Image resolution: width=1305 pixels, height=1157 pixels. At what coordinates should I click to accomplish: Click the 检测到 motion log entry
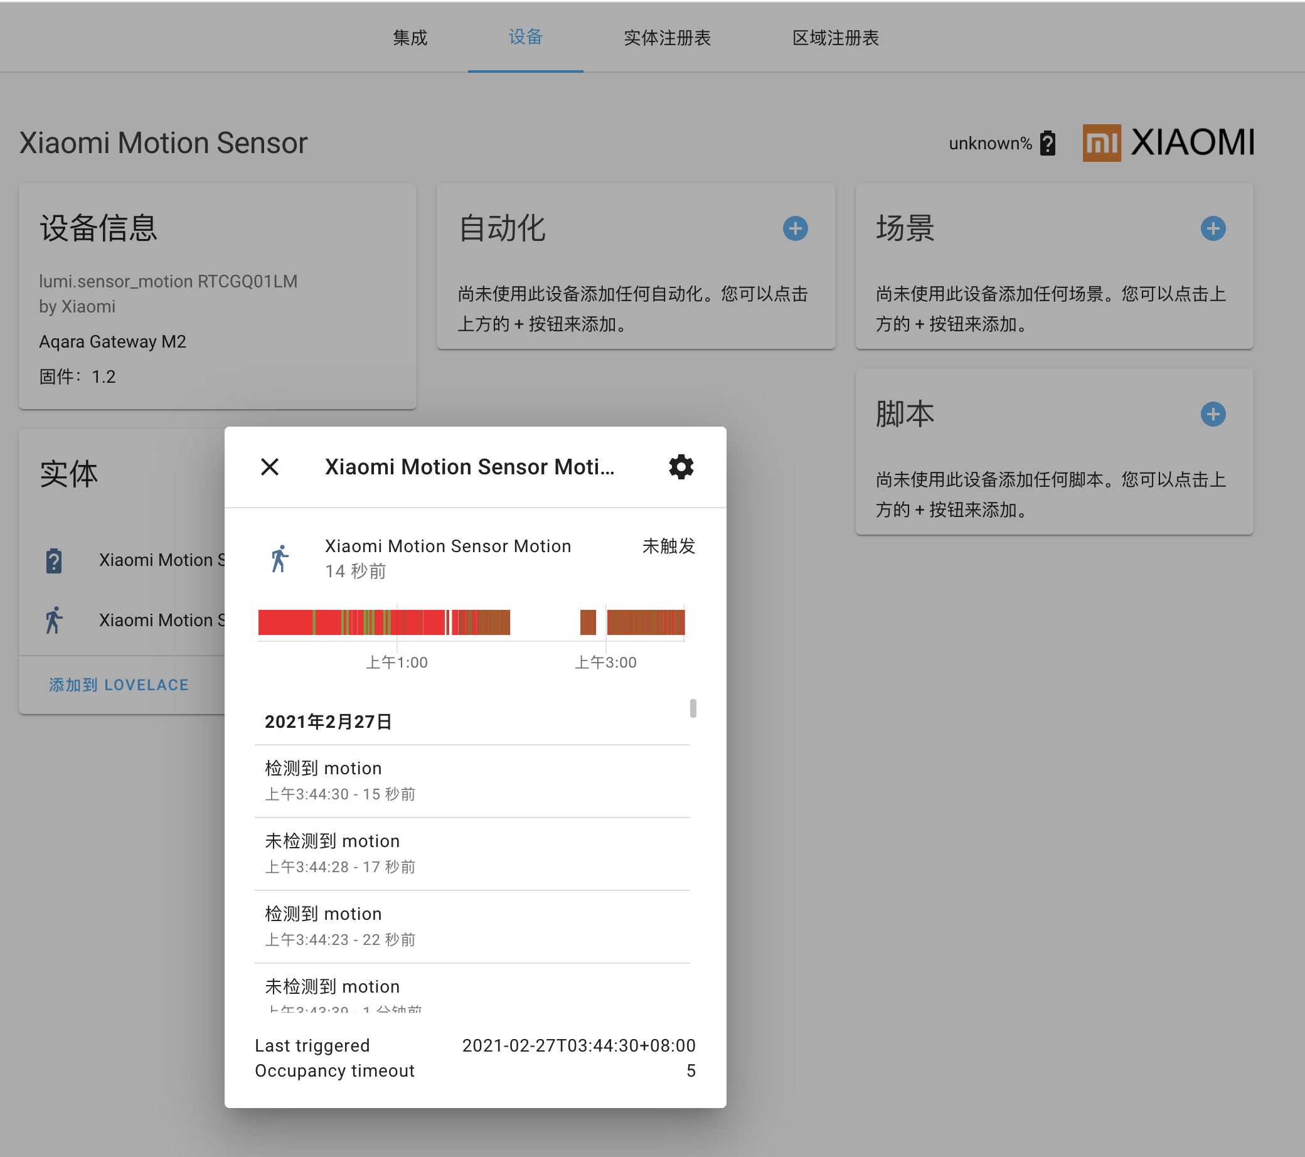point(323,768)
